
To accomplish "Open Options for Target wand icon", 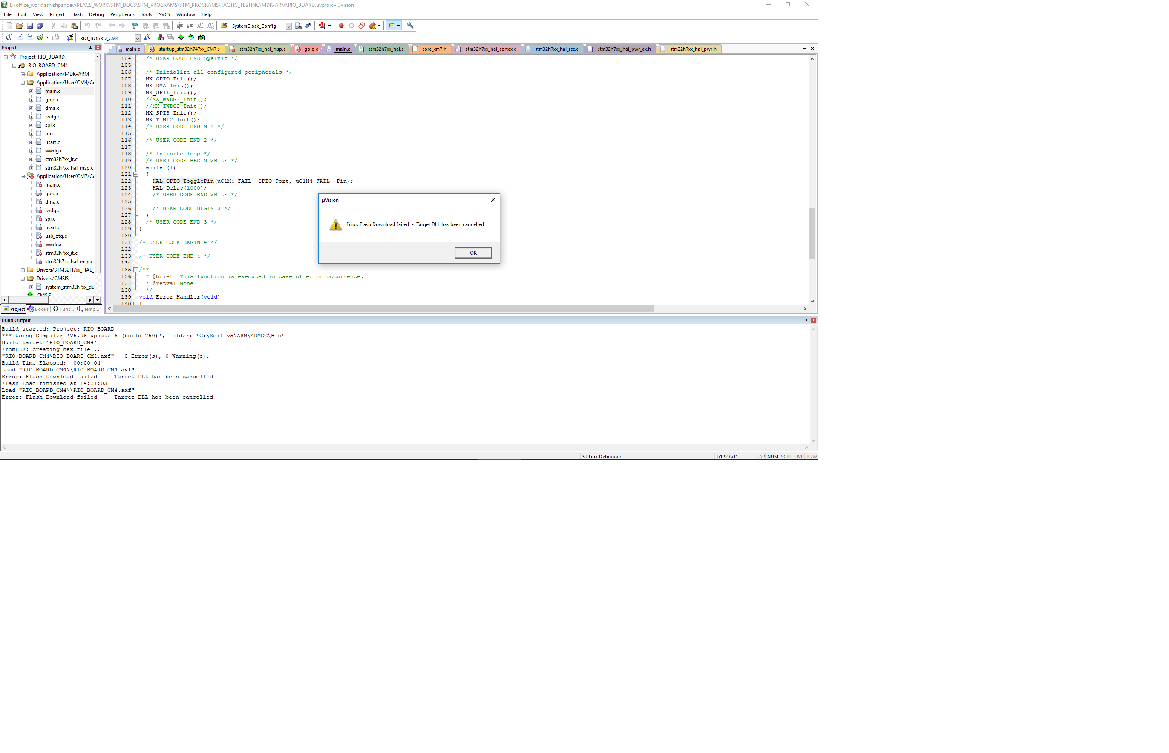I will [147, 37].
